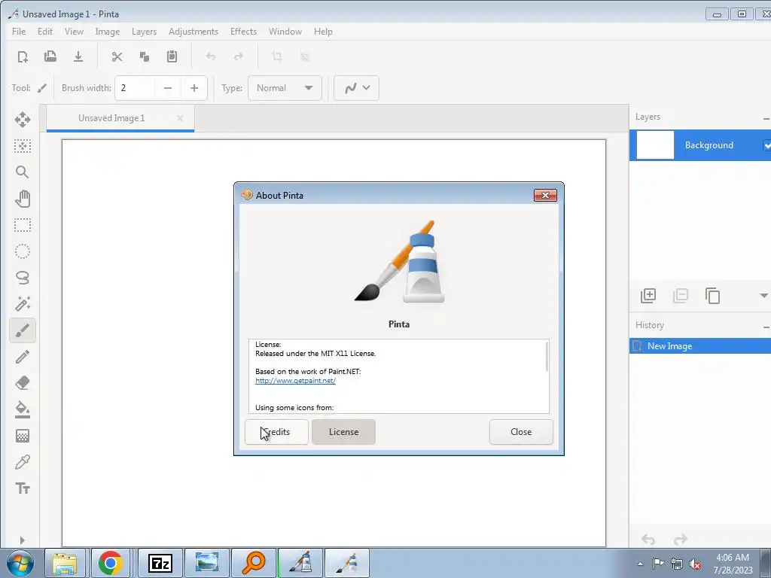This screenshot has height=578, width=771.
Task: Select the Background layer thumbnail
Action: pyautogui.click(x=656, y=145)
